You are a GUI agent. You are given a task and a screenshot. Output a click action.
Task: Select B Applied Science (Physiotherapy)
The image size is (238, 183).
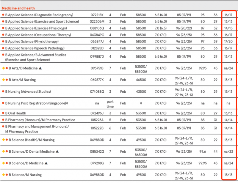coord(32,42)
